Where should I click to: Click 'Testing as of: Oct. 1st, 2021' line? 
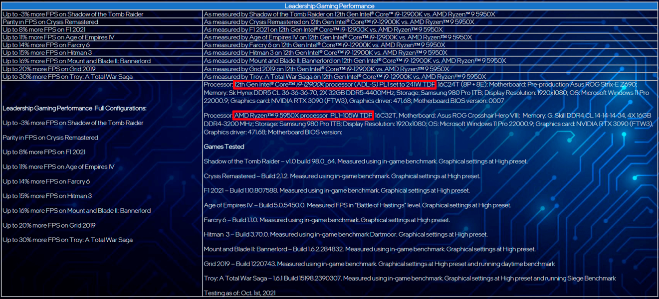click(240, 293)
